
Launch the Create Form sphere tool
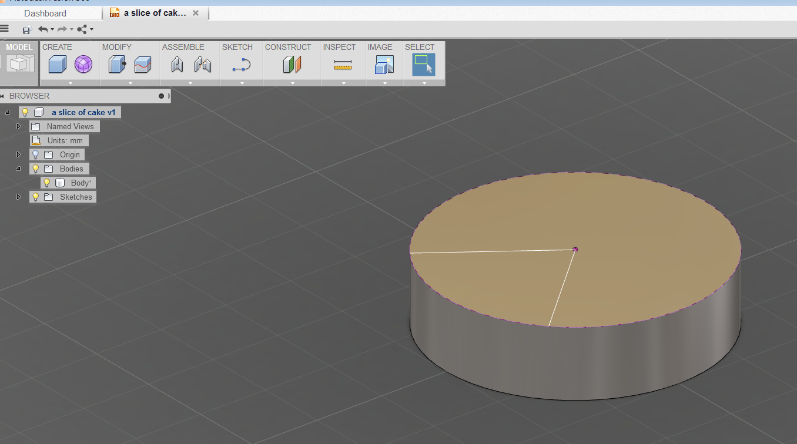[x=83, y=64]
